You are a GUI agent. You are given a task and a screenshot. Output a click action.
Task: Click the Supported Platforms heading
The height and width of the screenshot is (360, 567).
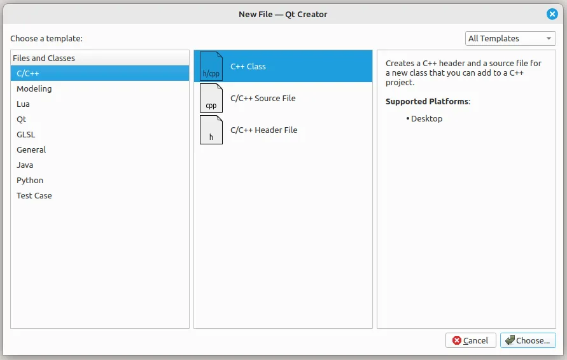(428, 102)
